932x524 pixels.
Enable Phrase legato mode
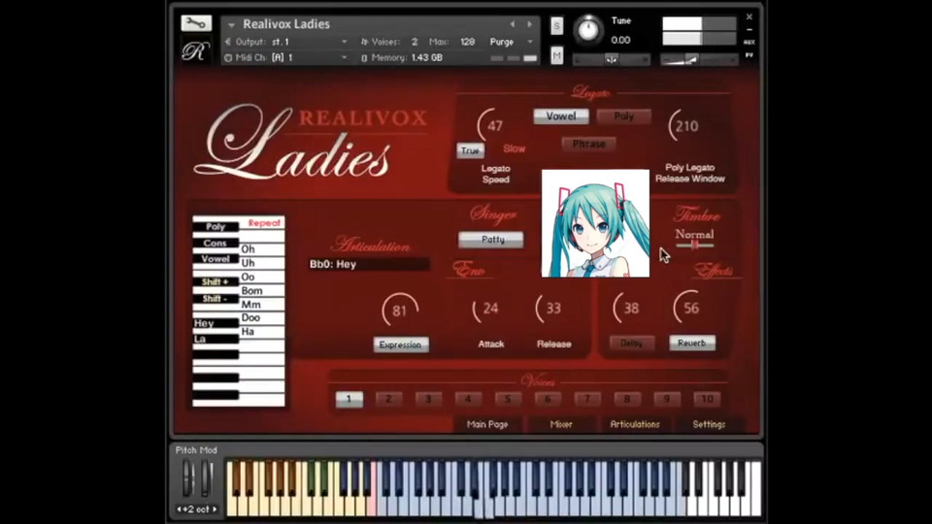[588, 144]
